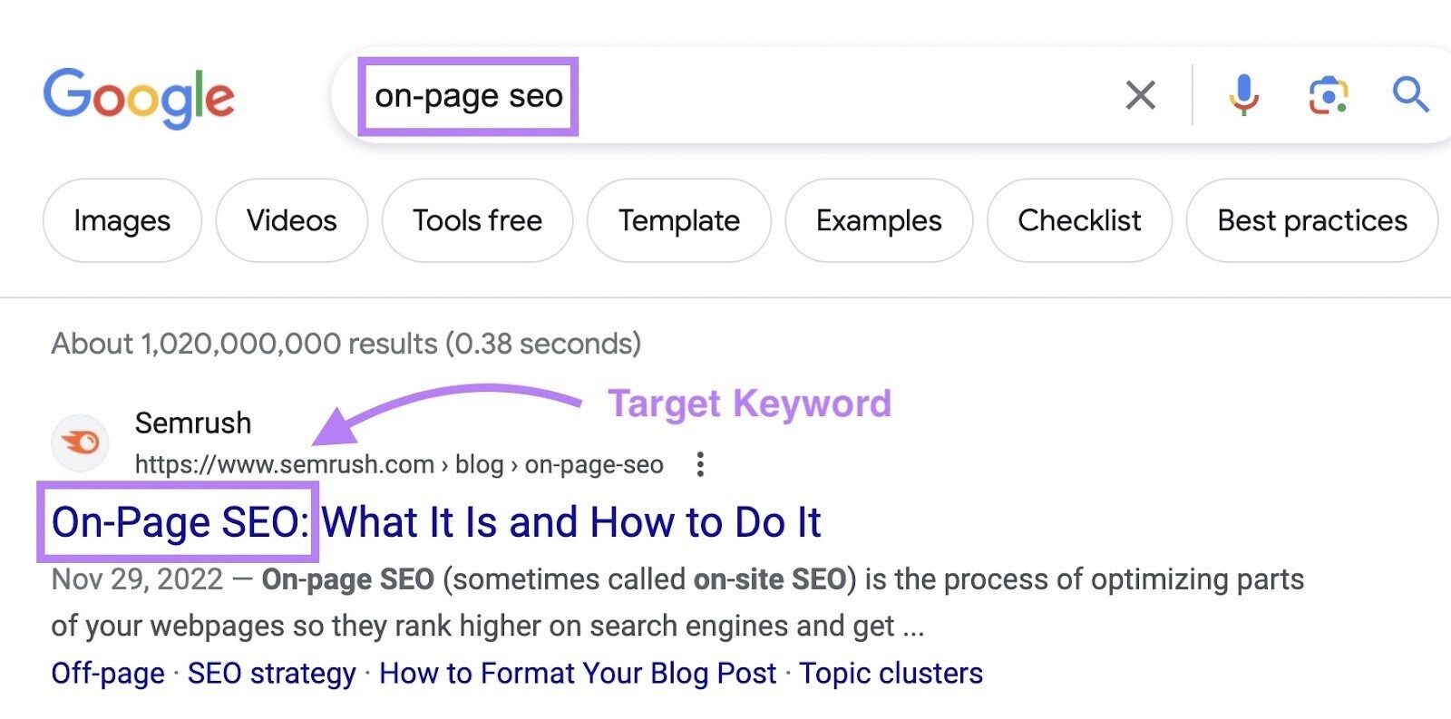Clear the search query with the X icon

point(1140,95)
